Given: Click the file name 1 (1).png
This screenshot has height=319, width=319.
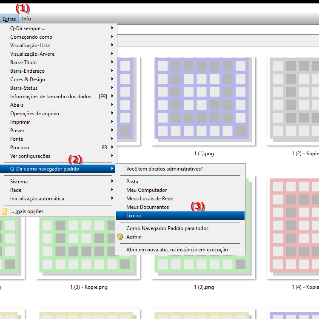Looking at the screenshot, I should tap(204, 154).
